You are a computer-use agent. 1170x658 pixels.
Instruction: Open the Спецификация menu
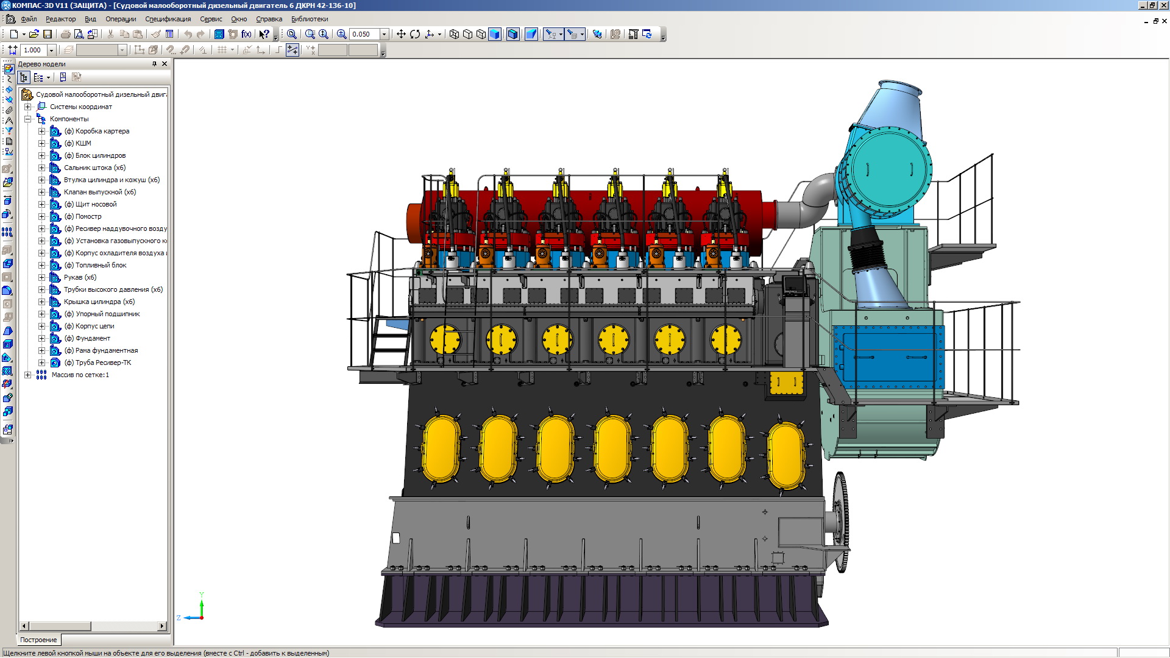pos(168,19)
